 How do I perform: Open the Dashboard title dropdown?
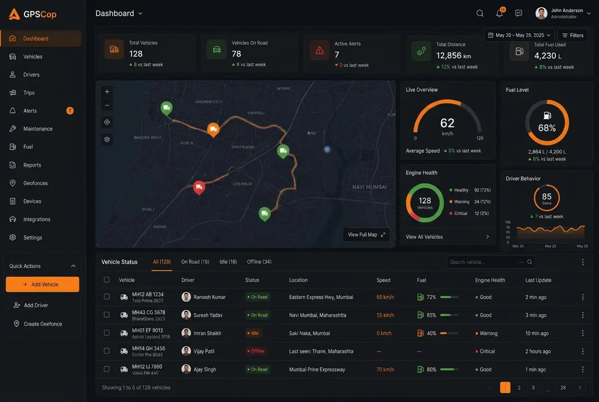point(140,14)
